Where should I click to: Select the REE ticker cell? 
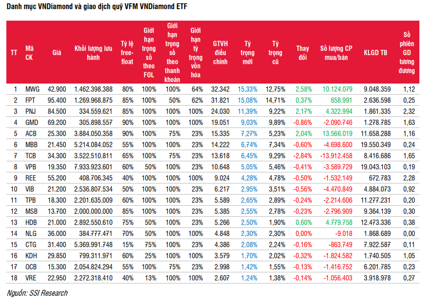click(x=31, y=178)
